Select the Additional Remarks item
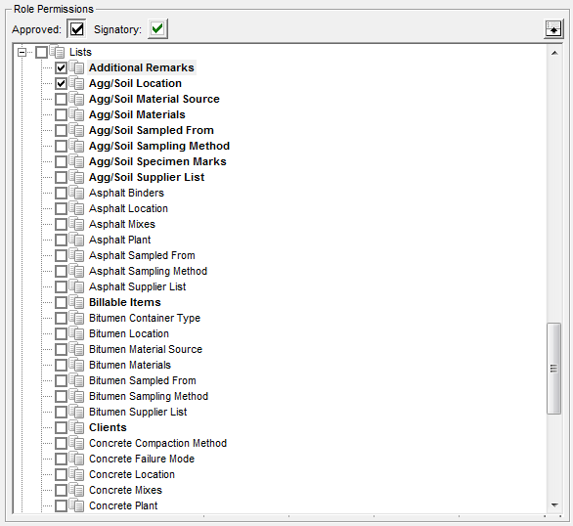The width and height of the screenshot is (573, 526). [x=142, y=67]
